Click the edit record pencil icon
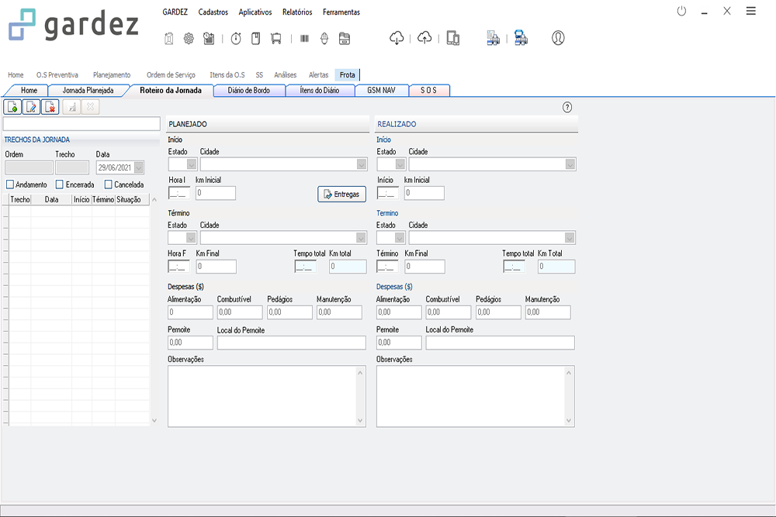Image resolution: width=776 pixels, height=517 pixels. point(31,107)
